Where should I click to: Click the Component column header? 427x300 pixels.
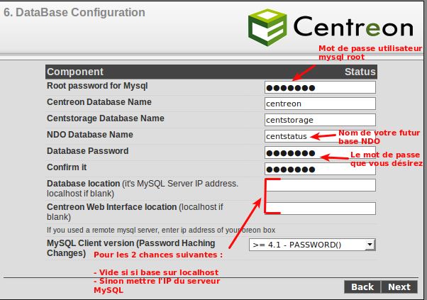pos(75,72)
